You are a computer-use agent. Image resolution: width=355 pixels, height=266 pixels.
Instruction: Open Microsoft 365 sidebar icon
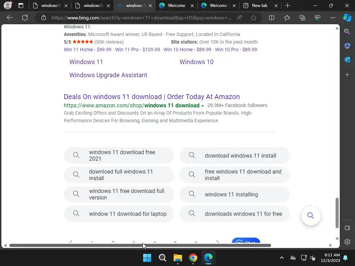347,46
